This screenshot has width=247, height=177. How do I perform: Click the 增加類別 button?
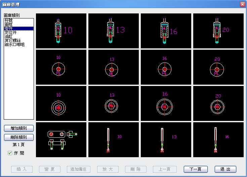point(19,128)
